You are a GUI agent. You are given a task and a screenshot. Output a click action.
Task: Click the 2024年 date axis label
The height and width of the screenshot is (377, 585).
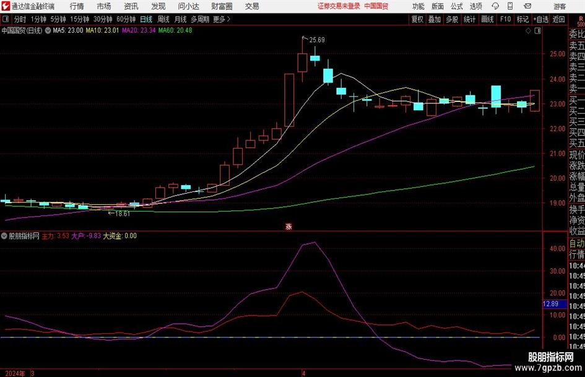pos(15,374)
